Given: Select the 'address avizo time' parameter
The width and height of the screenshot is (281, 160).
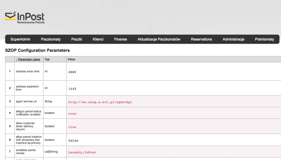Looking at the screenshot, I should point(28,71).
